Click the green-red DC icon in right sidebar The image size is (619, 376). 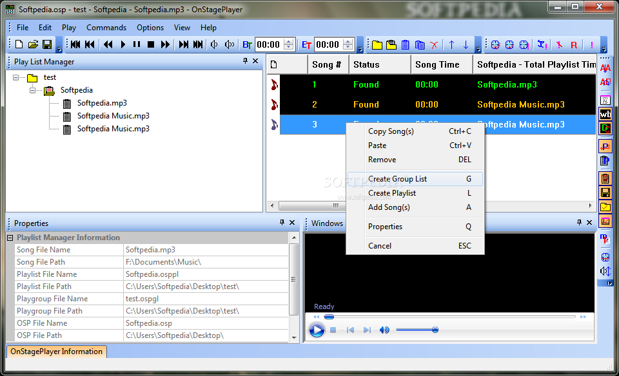tap(605, 129)
